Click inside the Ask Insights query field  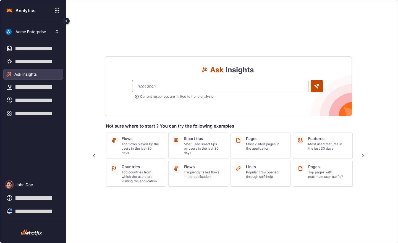pyautogui.click(x=220, y=86)
